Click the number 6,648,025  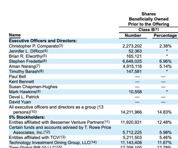pyautogui.click(x=132, y=61)
